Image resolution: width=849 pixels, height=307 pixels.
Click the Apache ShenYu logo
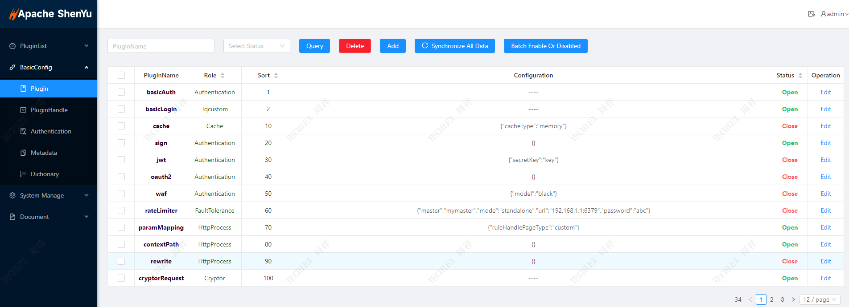coord(50,14)
